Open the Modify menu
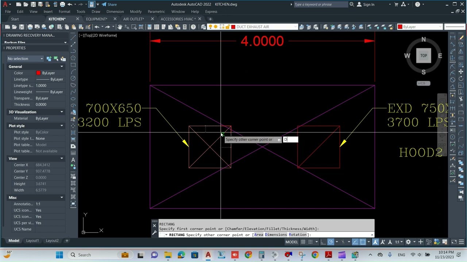This screenshot has width=467, height=262. pyautogui.click(x=136, y=12)
